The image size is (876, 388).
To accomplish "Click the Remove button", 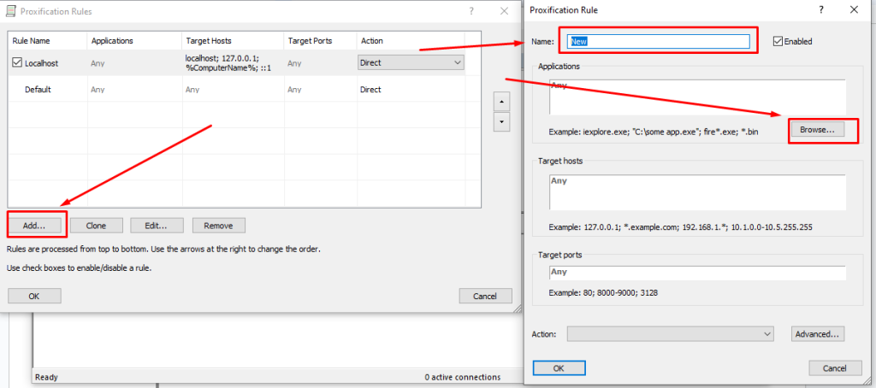I will [218, 226].
